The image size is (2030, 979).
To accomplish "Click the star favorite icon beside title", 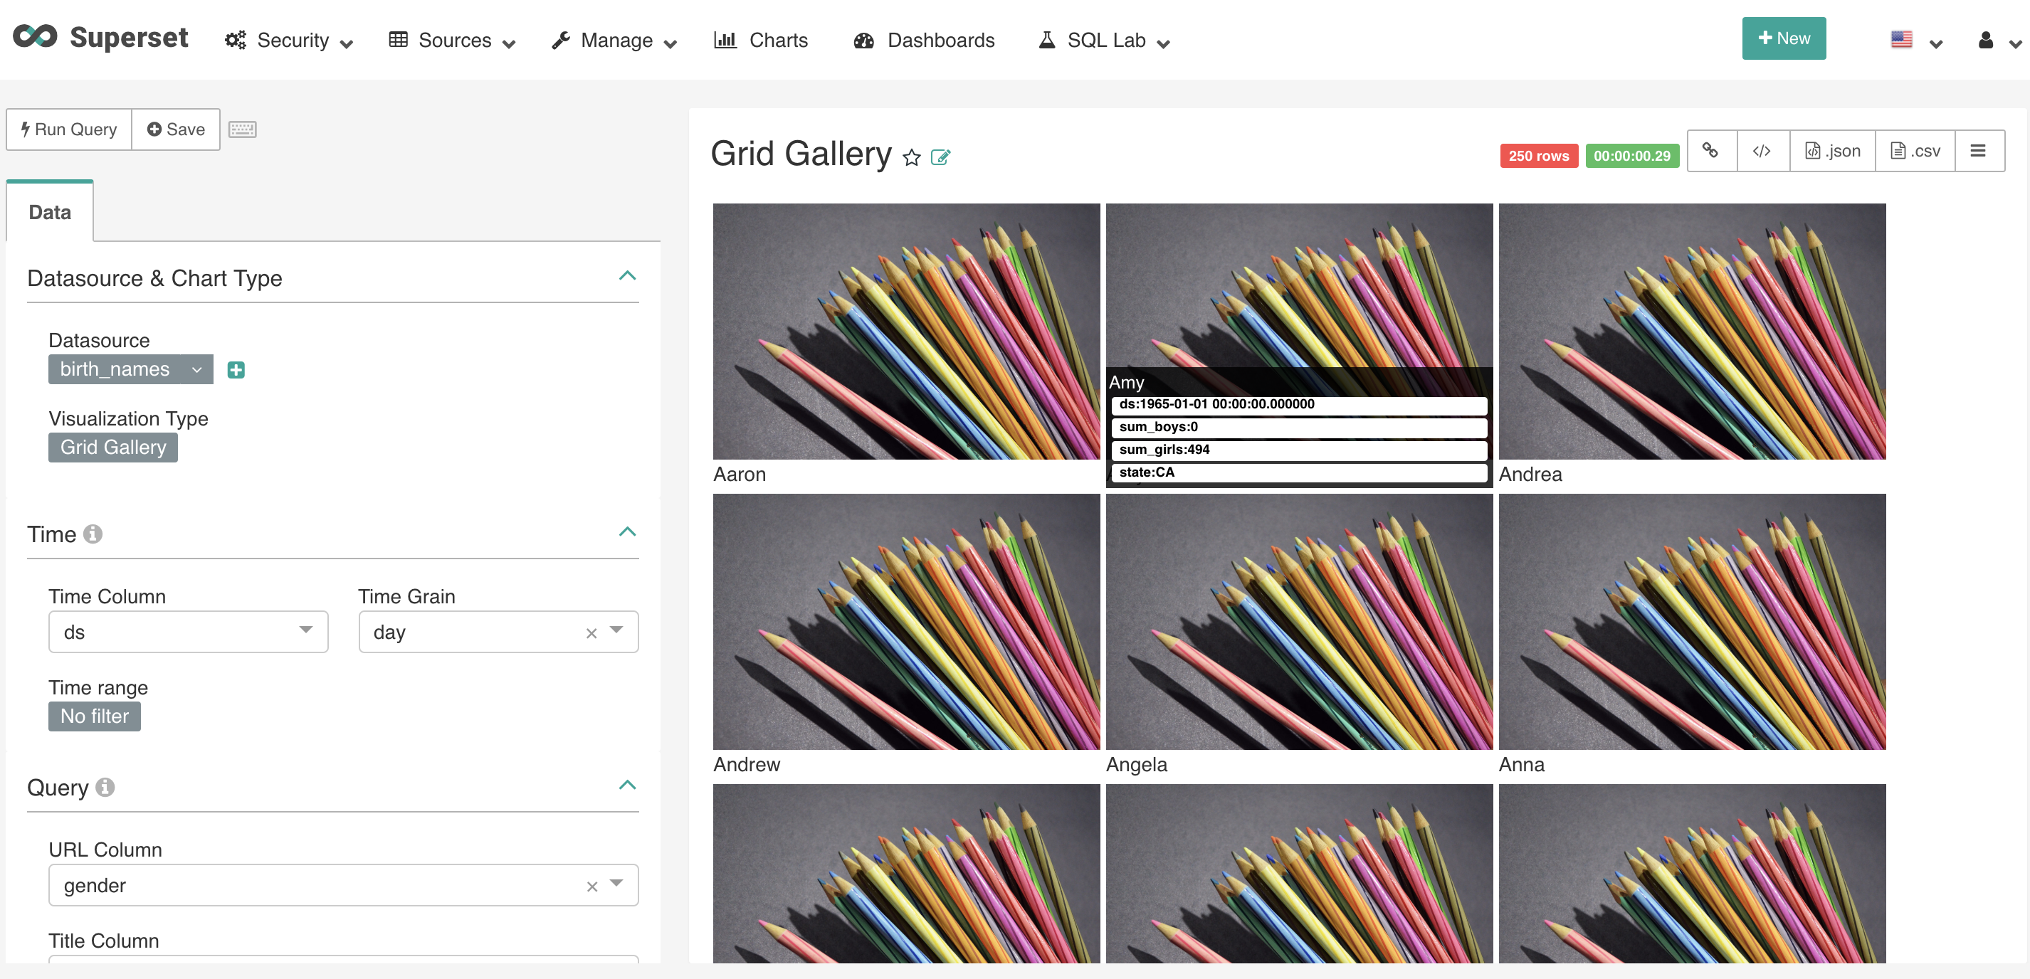I will pos(911,157).
